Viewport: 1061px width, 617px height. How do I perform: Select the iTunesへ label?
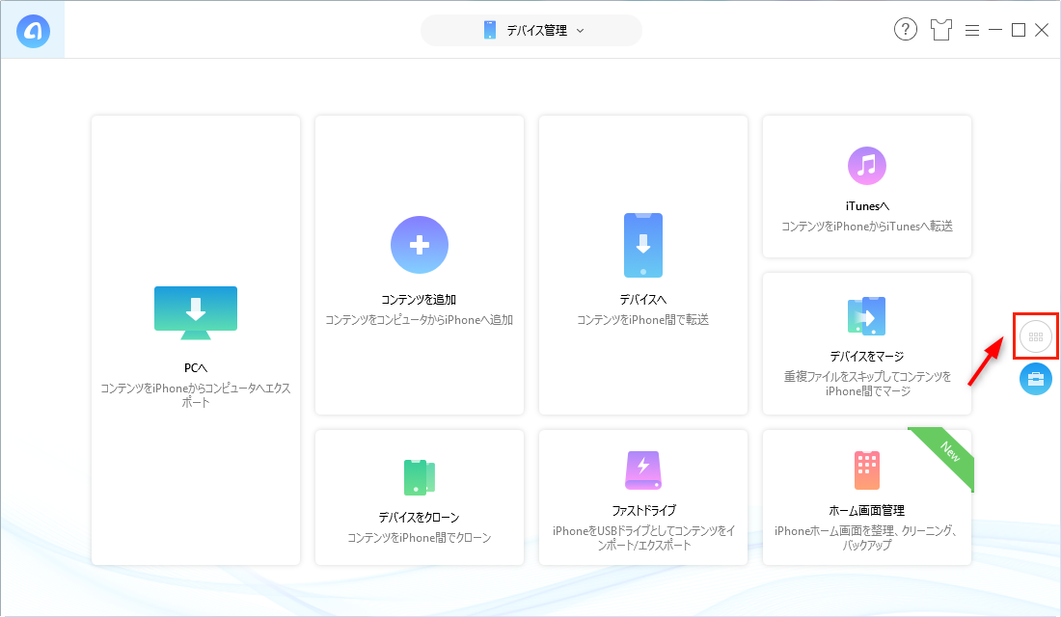tap(867, 206)
